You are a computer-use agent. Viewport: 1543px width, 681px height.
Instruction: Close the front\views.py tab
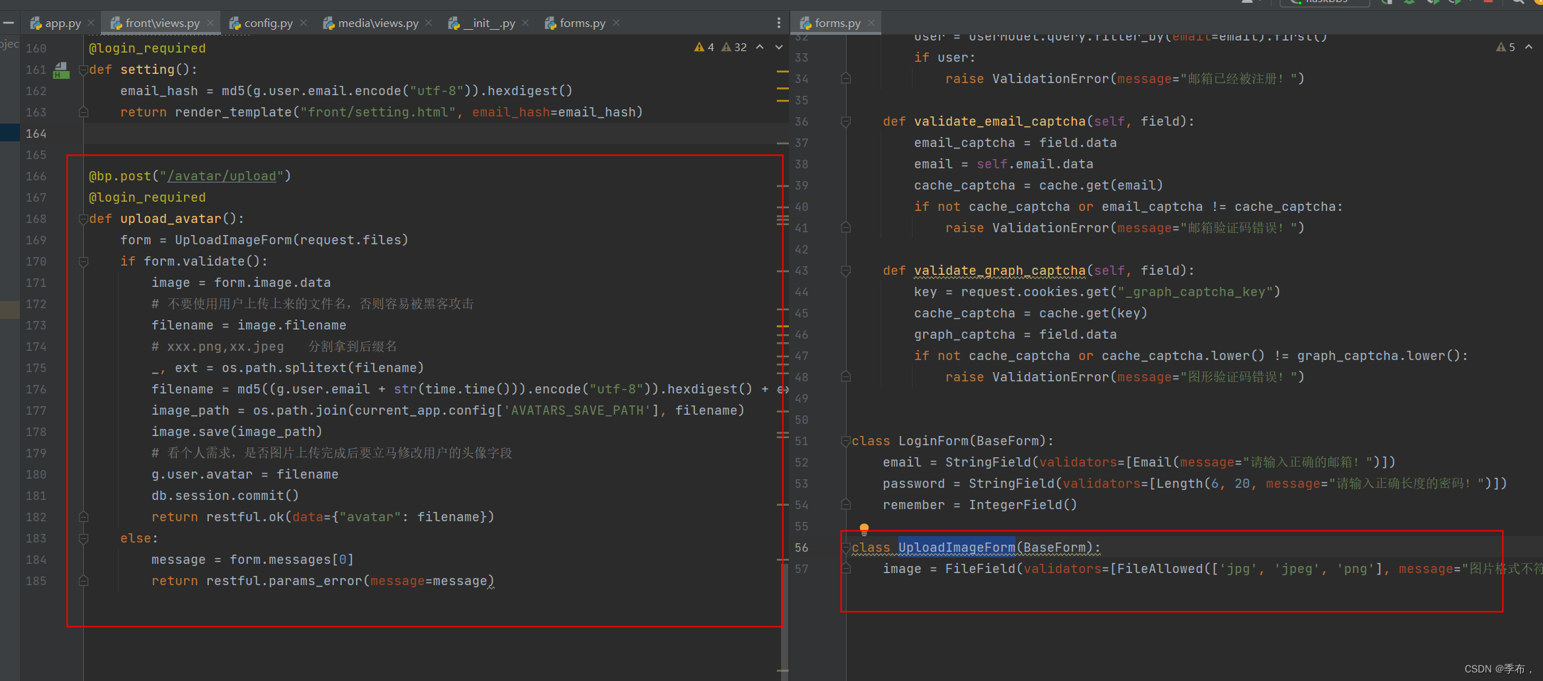click(x=210, y=23)
